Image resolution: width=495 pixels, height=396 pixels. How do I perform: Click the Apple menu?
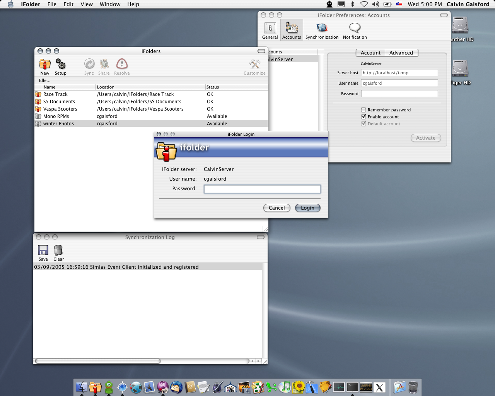click(10, 4)
